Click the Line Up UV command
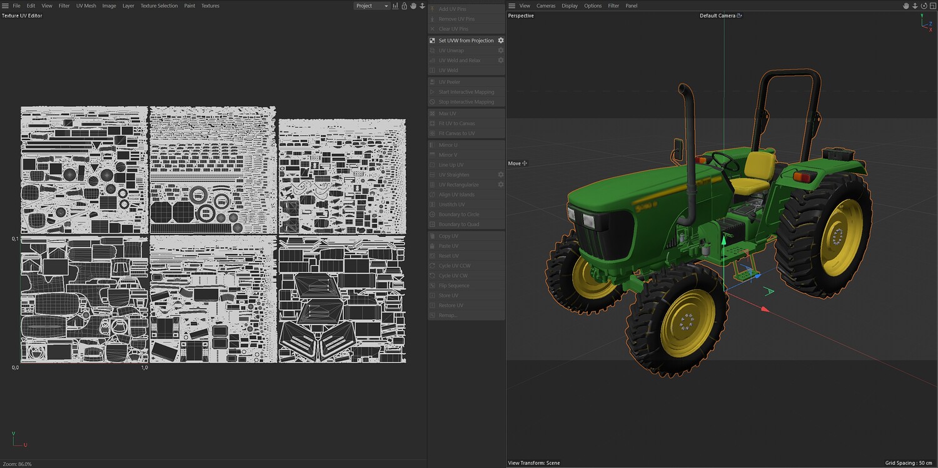The height and width of the screenshot is (468, 938). pyautogui.click(x=451, y=165)
